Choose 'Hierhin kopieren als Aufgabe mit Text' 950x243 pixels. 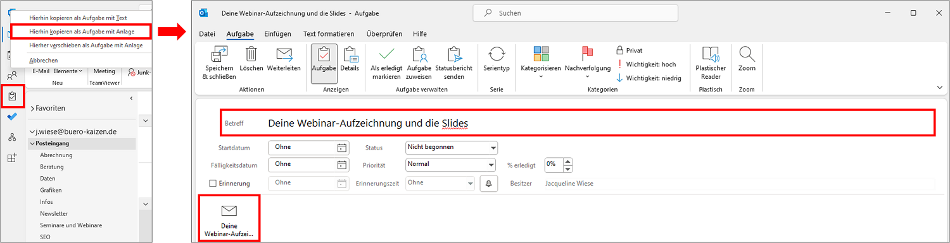[78, 18]
